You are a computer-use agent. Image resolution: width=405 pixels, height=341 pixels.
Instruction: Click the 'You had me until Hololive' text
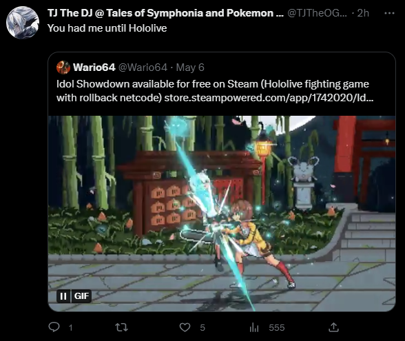(107, 28)
